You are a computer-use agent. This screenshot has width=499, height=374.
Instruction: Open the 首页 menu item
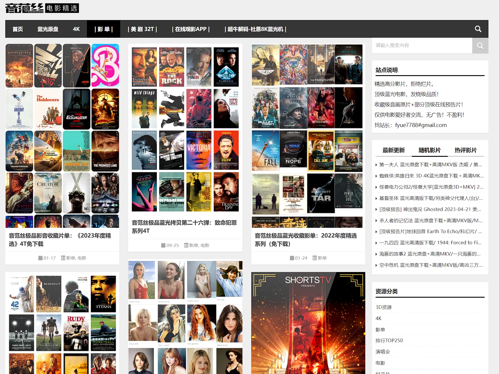(x=18, y=29)
